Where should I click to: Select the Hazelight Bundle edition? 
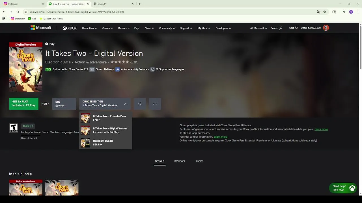pos(105,143)
